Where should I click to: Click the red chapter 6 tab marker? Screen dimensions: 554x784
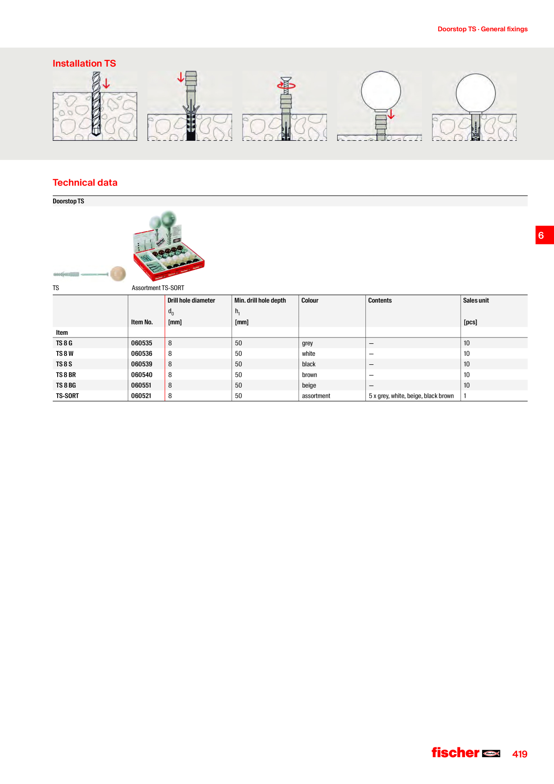(545, 235)
